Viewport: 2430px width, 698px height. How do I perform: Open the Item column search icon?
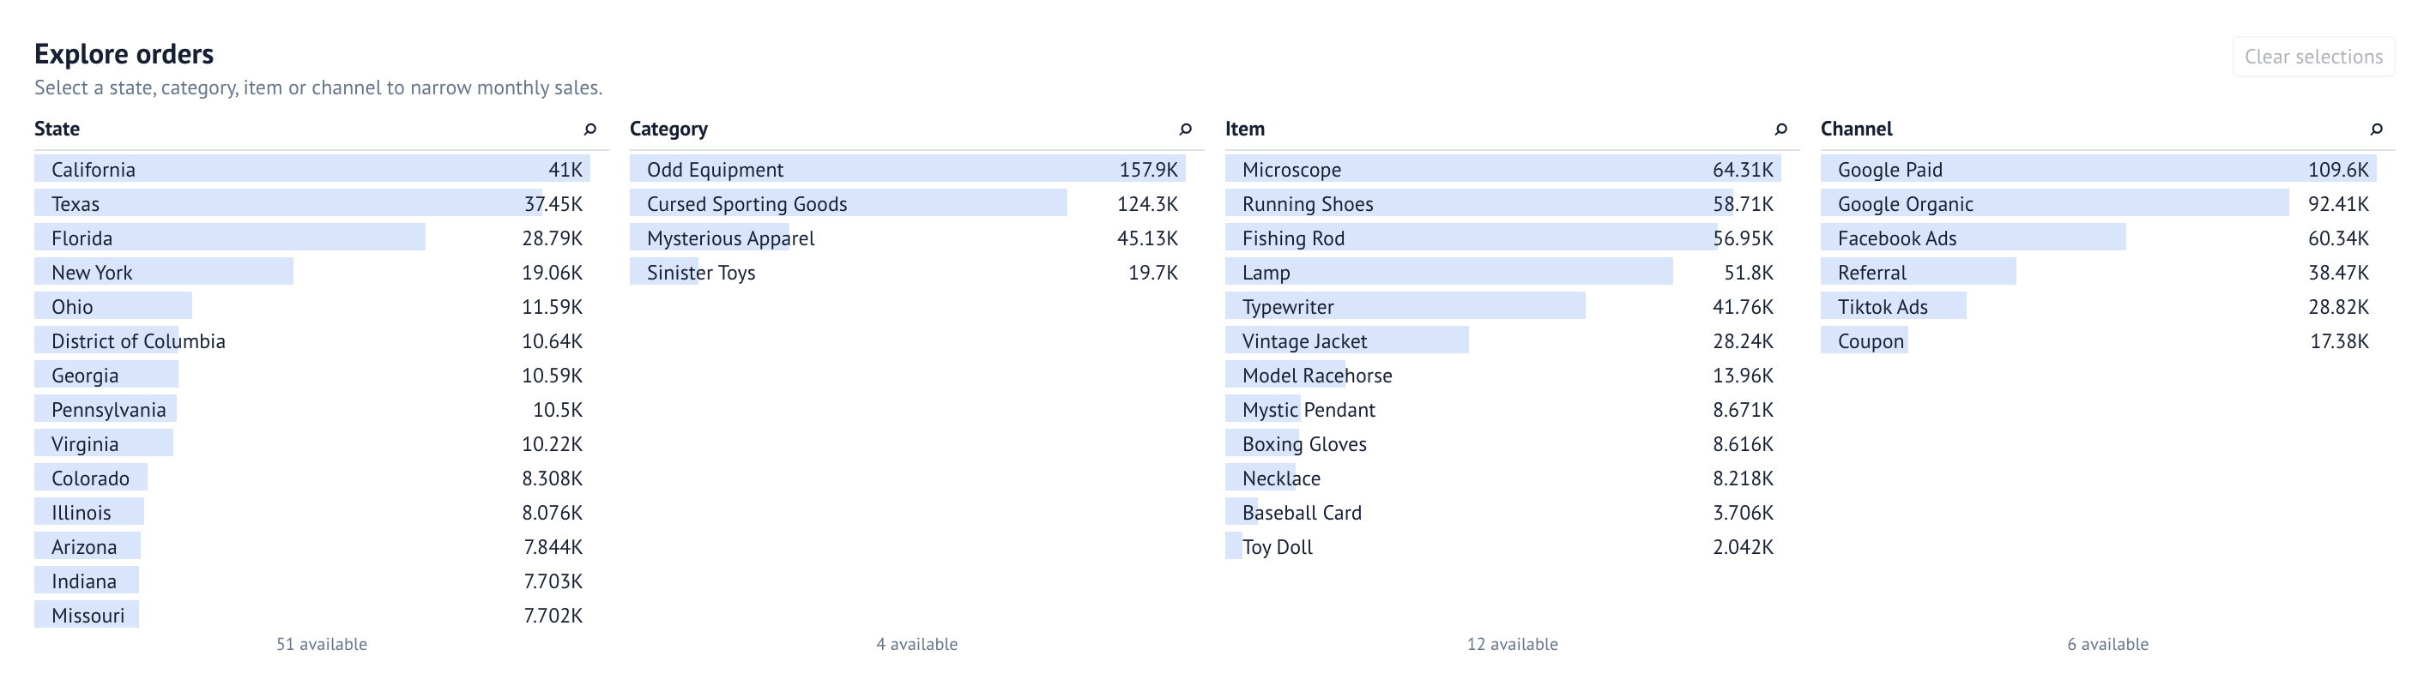pos(1780,129)
